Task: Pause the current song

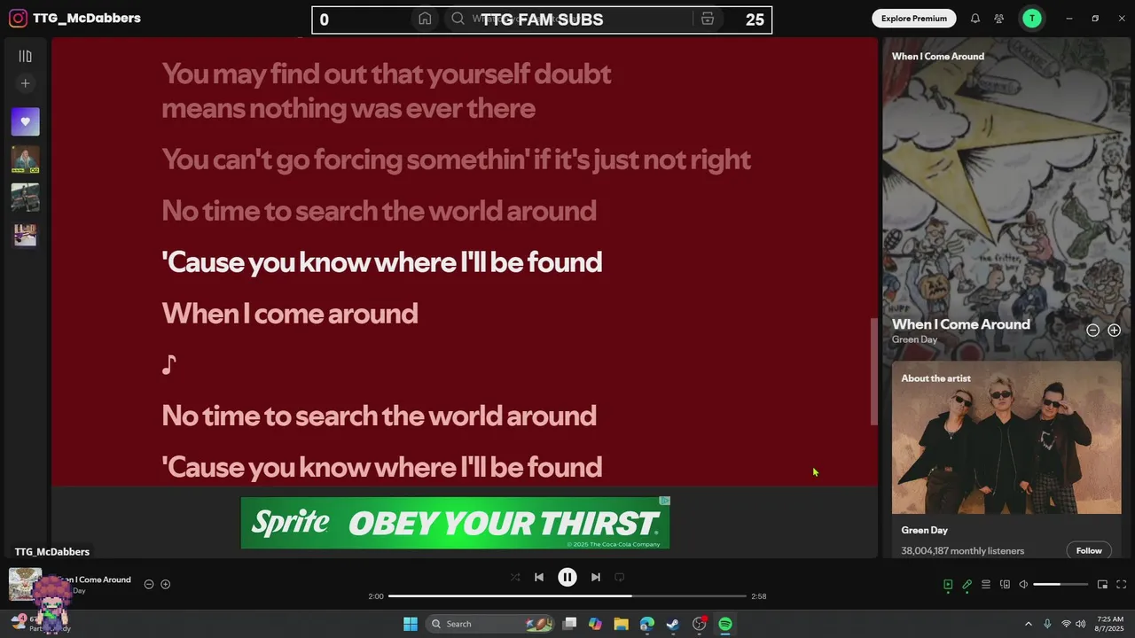Action: [x=567, y=577]
